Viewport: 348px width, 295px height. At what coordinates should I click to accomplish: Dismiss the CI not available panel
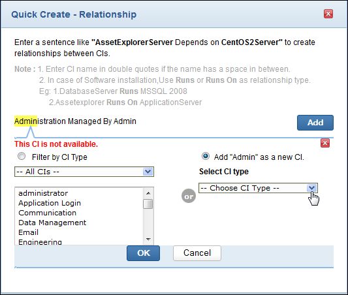(x=325, y=143)
